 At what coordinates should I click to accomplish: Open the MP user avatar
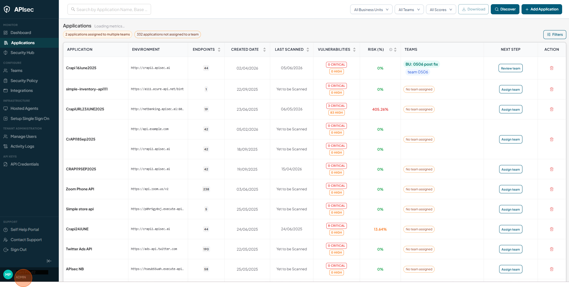tap(8, 274)
